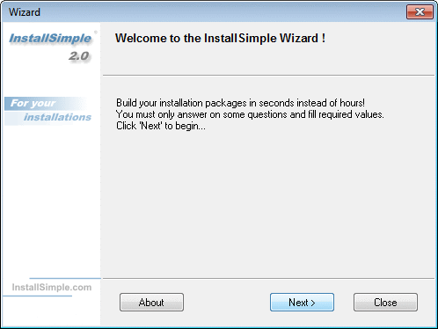Proceed with the Next > button
438x329 pixels.
tap(302, 302)
